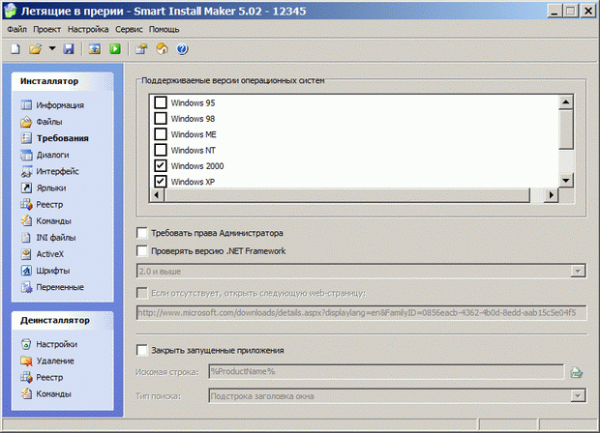Screen dimensions: 600x433
Task: Expand the Open project dropdown arrow
Action: click(x=51, y=48)
